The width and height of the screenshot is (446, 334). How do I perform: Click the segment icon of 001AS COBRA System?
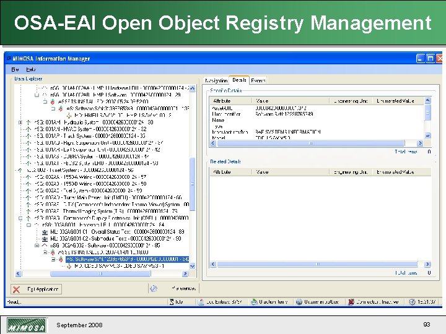click(x=28, y=156)
